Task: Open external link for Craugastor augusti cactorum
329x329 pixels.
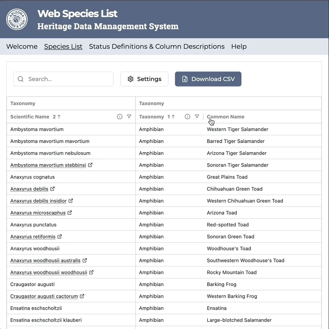Action: pos(81,296)
